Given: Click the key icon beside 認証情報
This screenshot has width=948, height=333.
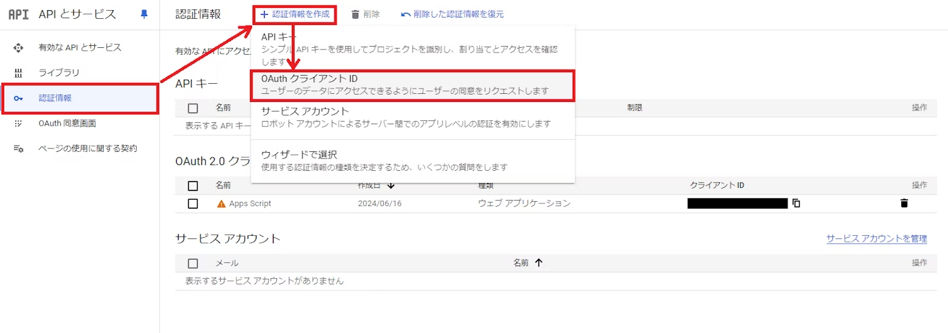Looking at the screenshot, I should pos(18,98).
